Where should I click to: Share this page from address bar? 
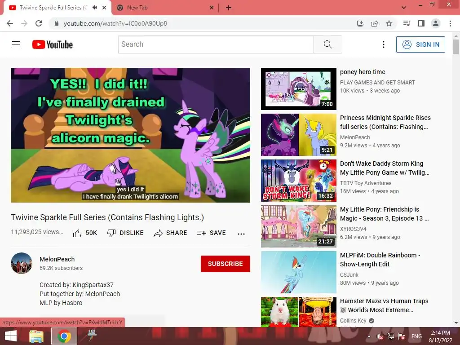[375, 23]
